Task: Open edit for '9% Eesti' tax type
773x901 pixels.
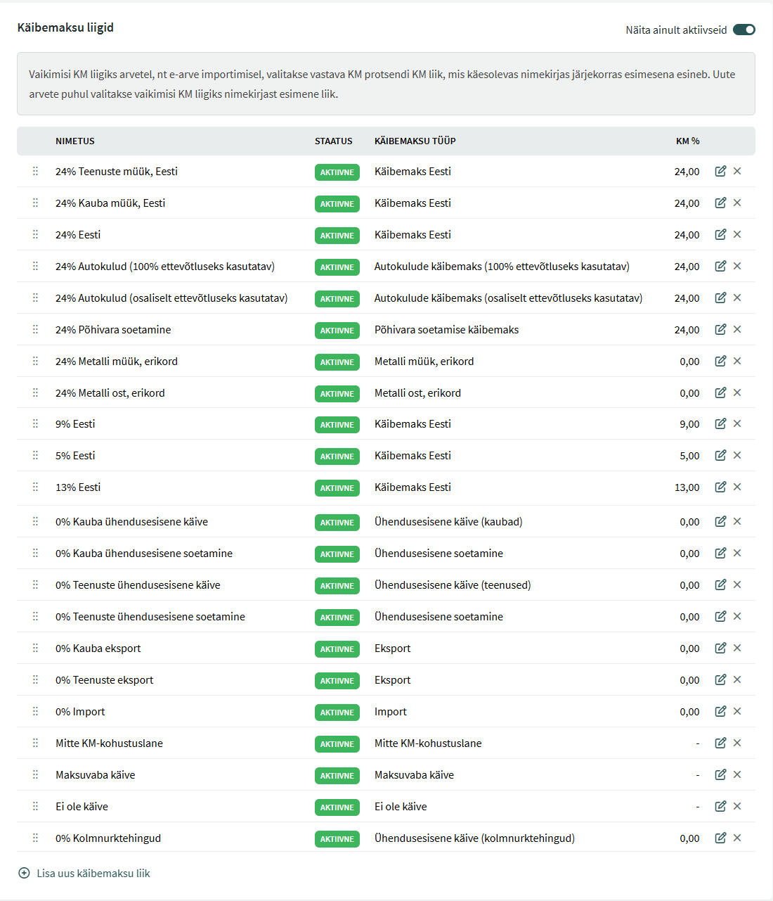Action: pos(720,424)
